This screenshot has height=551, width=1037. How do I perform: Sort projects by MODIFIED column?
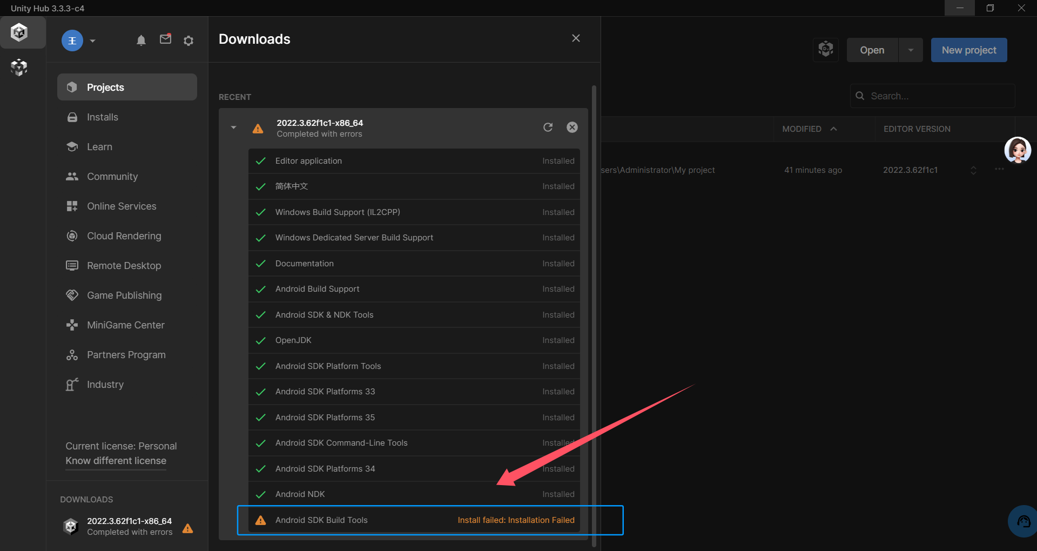point(809,129)
